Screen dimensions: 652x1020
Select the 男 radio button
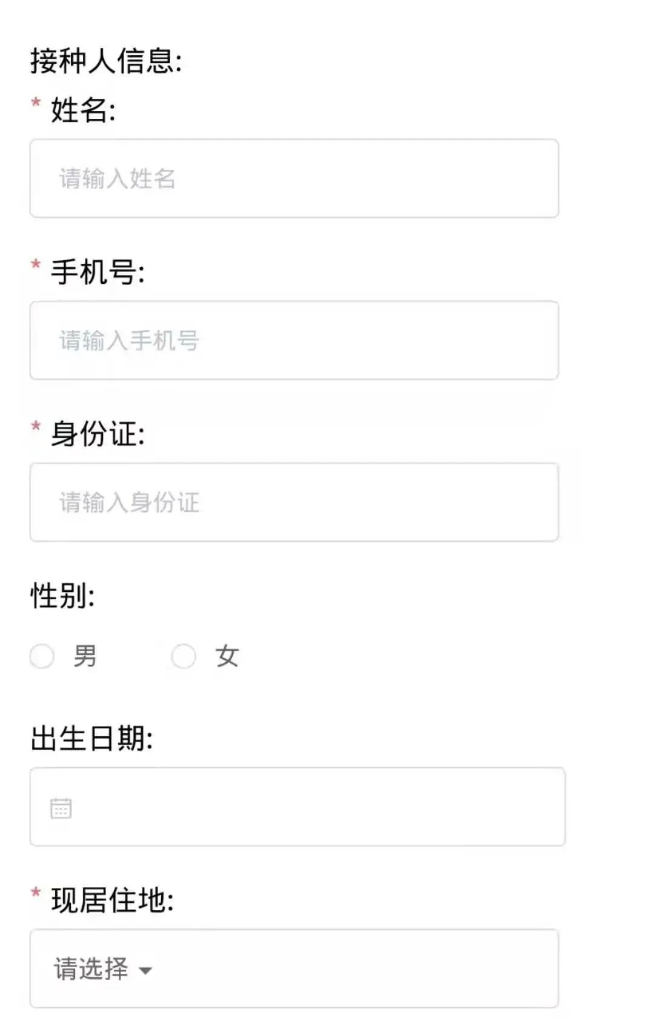tap(42, 656)
